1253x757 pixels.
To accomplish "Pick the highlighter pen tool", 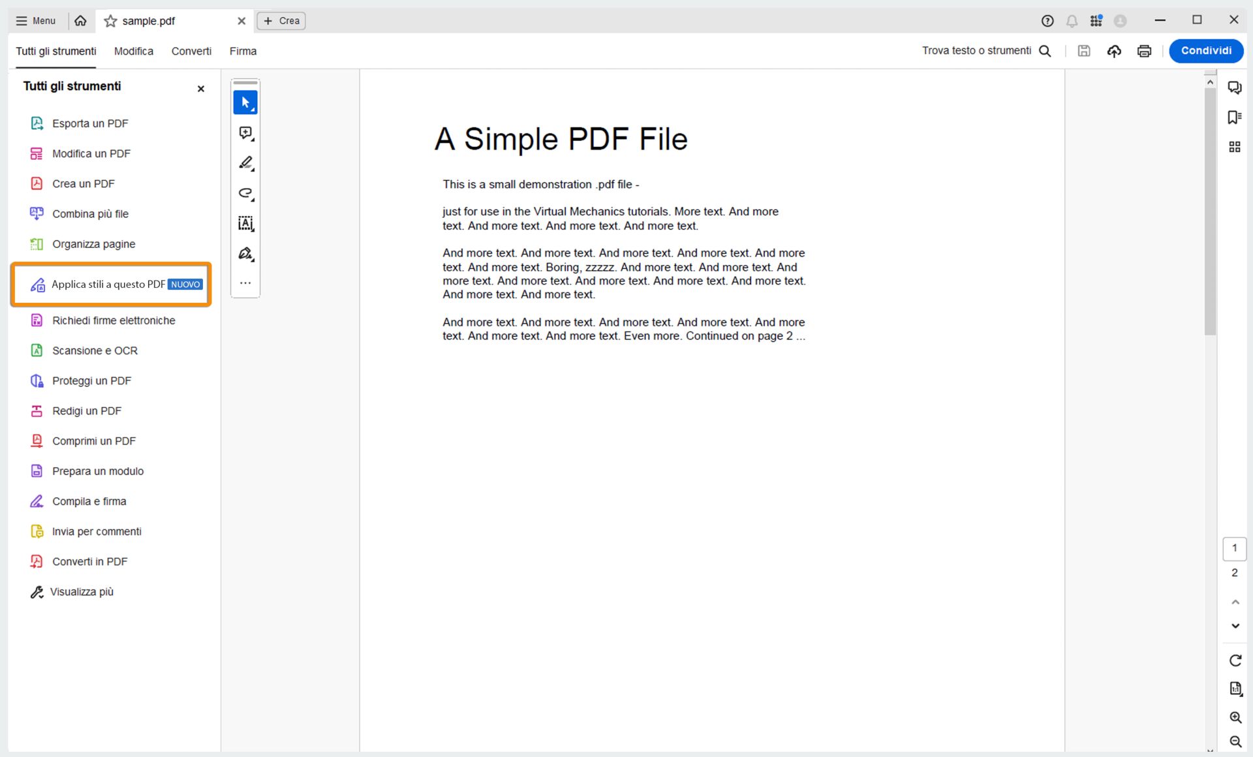I will coord(245,163).
